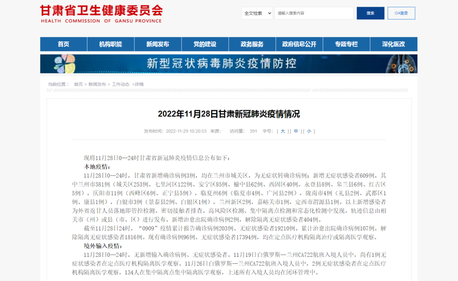Click the OA登录 login button
Viewport: 458px width, 281px height.
point(401,13)
